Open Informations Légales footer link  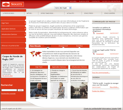tap(109, 109)
